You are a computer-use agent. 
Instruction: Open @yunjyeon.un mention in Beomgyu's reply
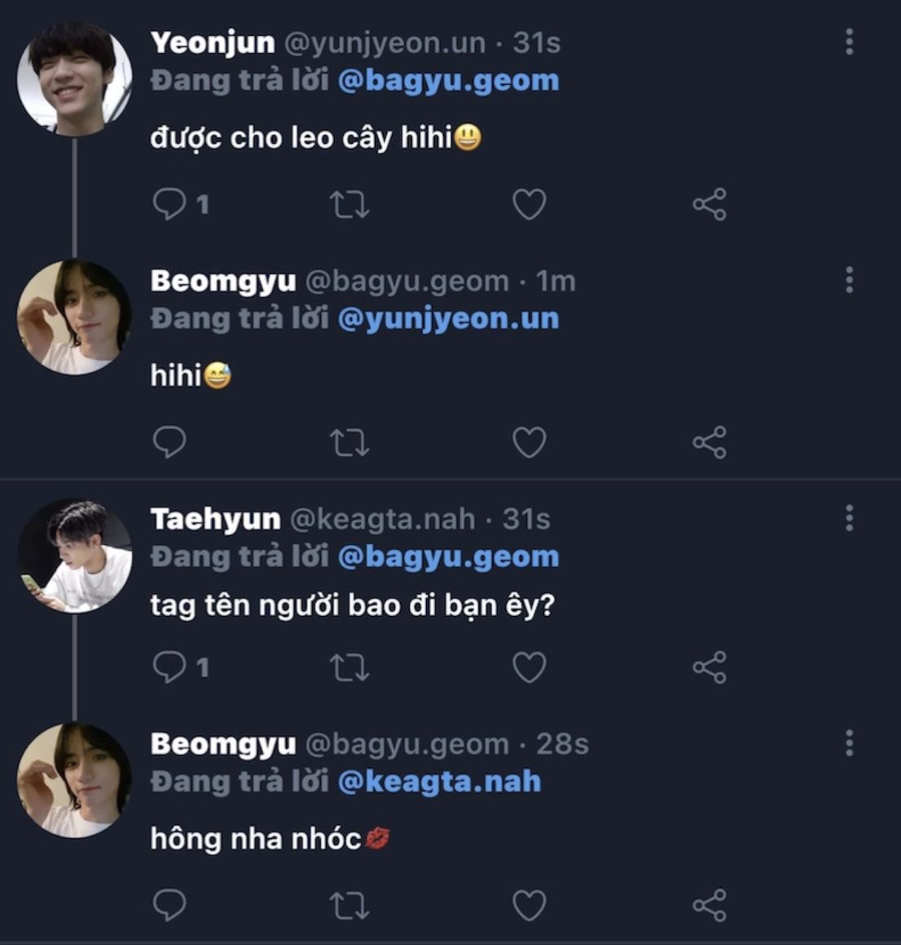tap(448, 319)
